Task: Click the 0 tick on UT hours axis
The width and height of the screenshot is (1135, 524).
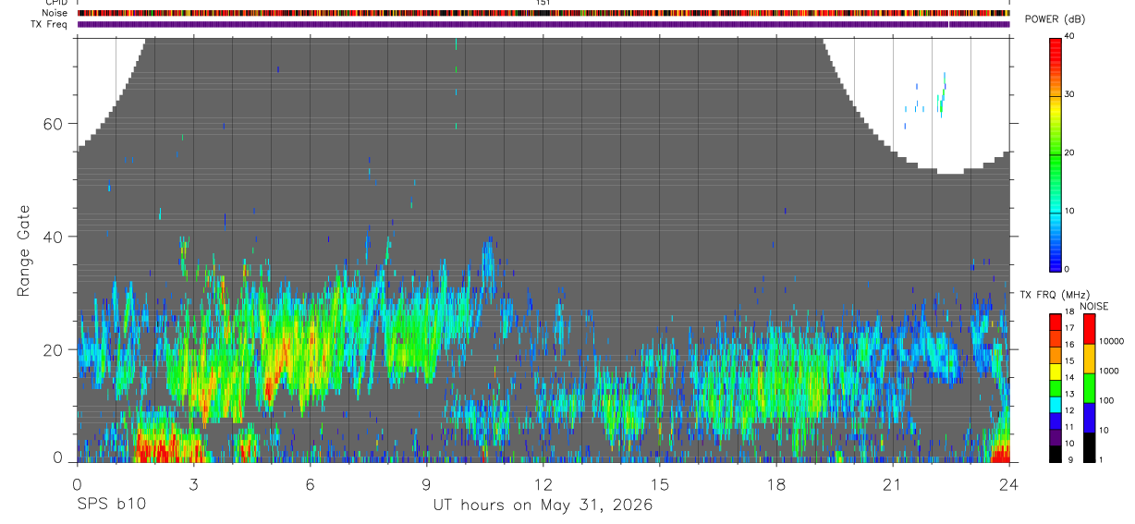Action: pos(78,485)
